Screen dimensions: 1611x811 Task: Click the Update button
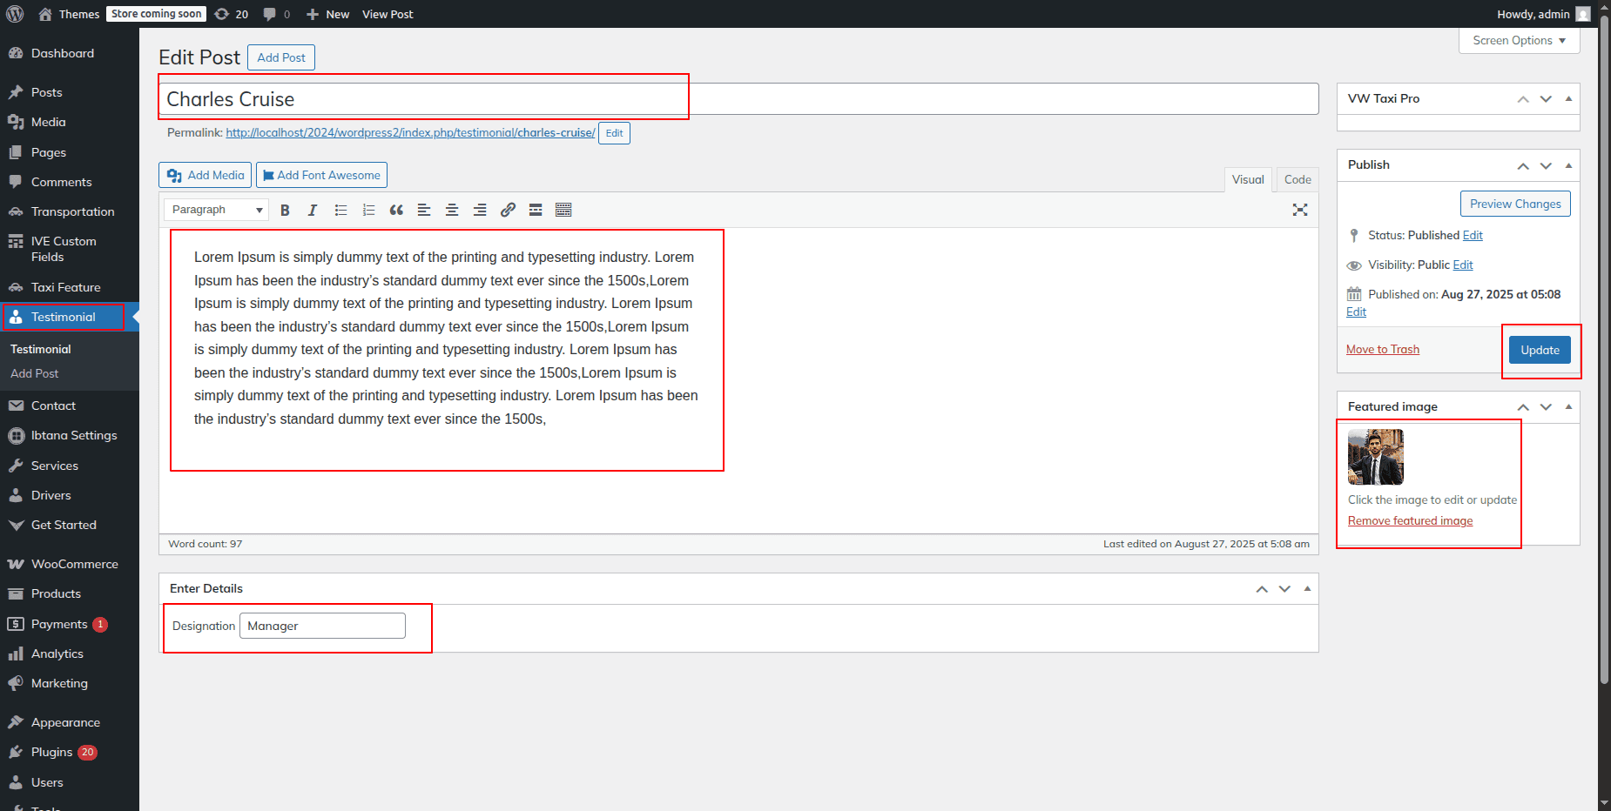point(1539,350)
